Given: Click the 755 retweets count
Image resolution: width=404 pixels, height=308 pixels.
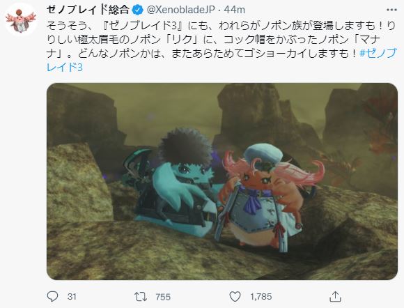Looking at the screenshot, I should [163, 297].
